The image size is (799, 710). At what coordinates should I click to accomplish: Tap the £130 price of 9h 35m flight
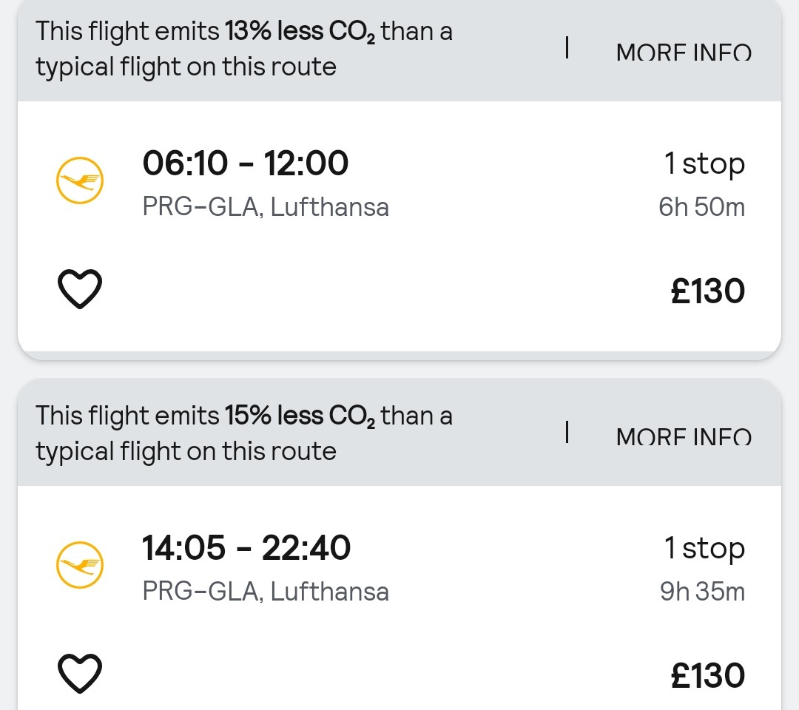(707, 676)
